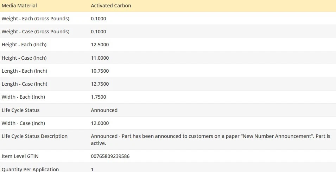The width and height of the screenshot is (336, 172).
Task: Click the Life Cycle Status label
Action: (20, 110)
